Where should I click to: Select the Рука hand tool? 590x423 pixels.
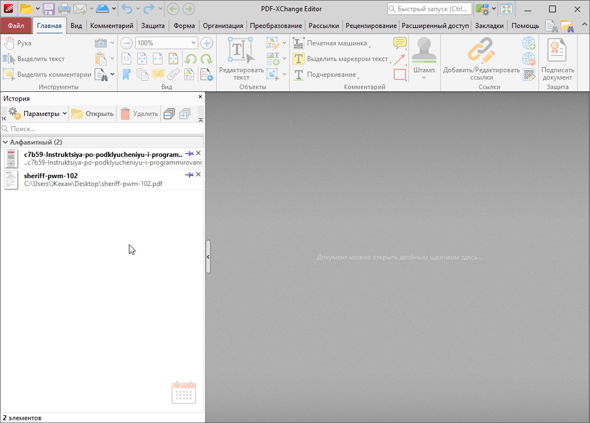point(17,43)
